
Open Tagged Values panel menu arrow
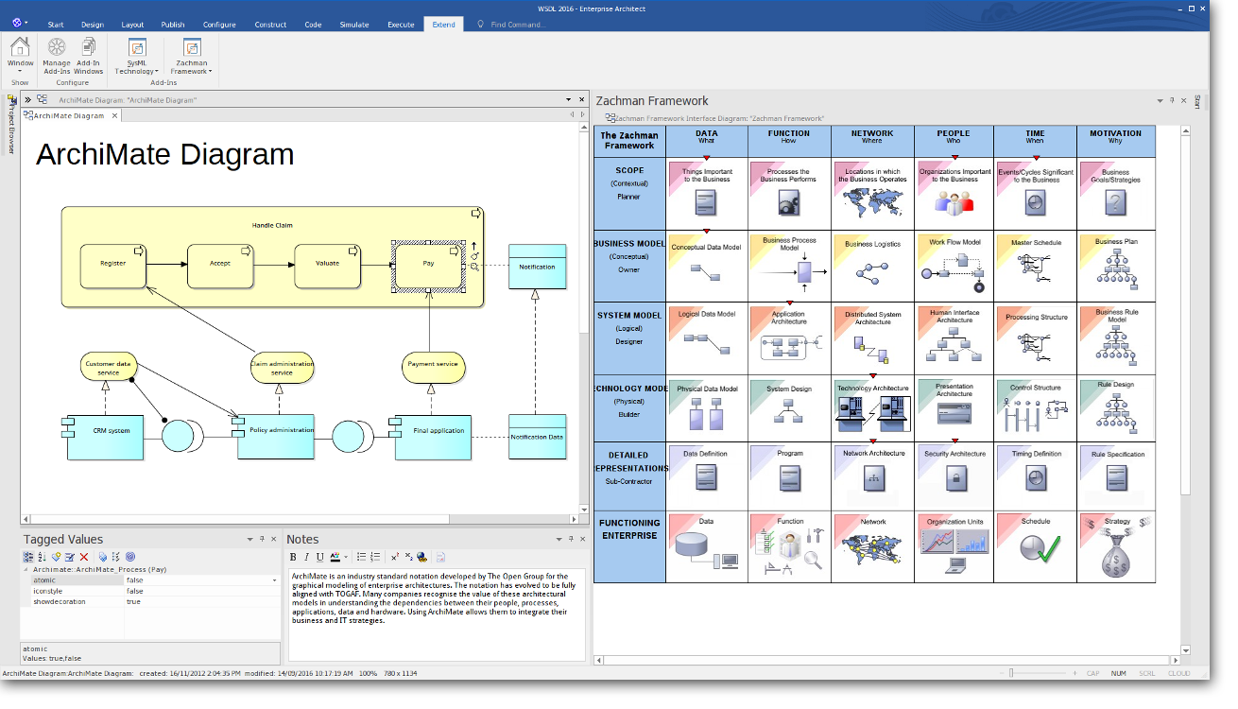click(250, 540)
